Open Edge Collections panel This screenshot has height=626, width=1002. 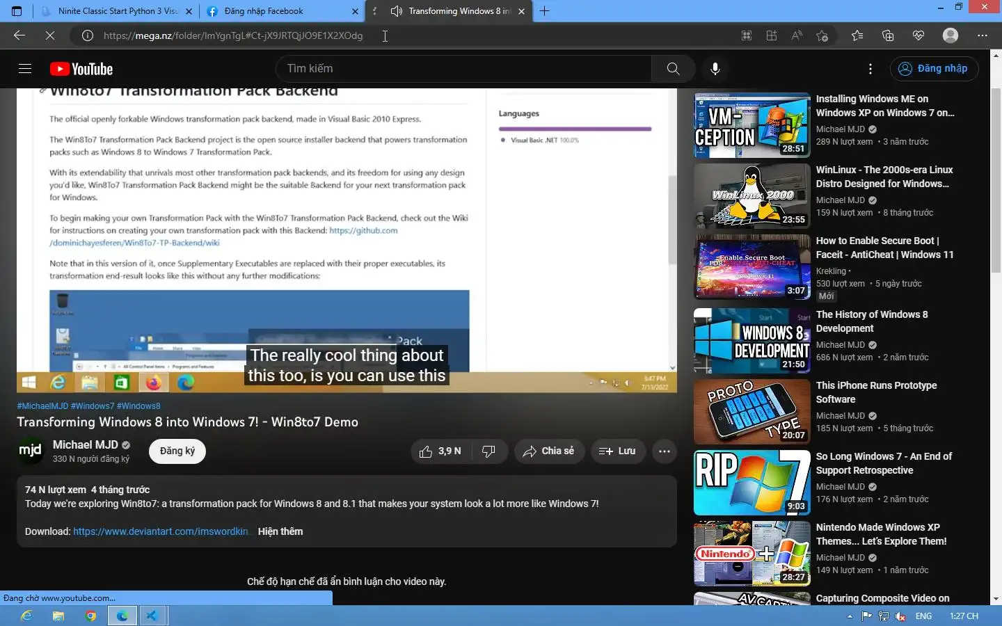(888, 35)
